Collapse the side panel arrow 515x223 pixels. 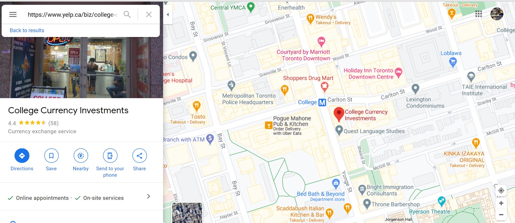(168, 14)
